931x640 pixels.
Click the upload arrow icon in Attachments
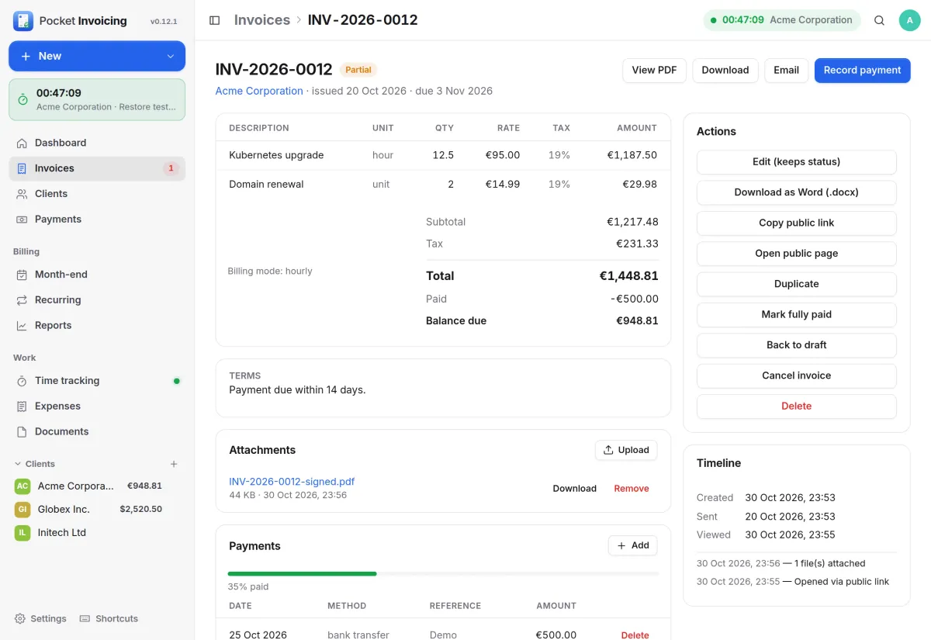point(608,450)
